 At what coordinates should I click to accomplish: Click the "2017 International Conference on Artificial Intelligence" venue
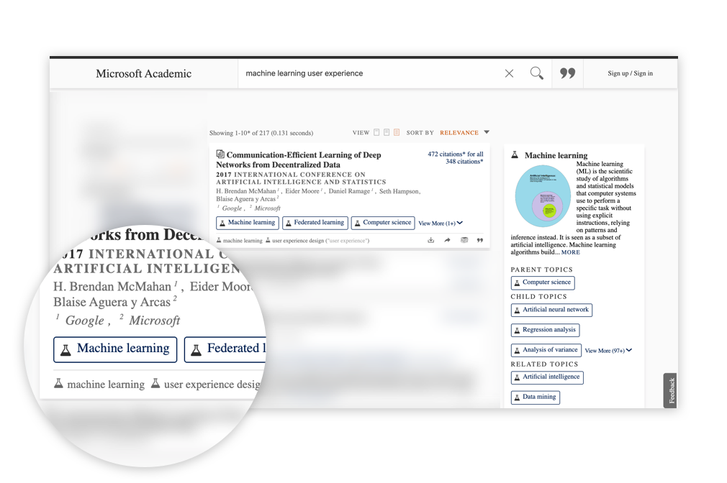(301, 178)
